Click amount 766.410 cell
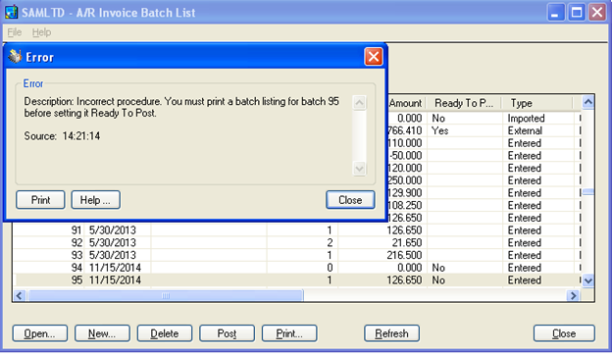Image resolution: width=612 pixels, height=355 pixels. (405, 130)
